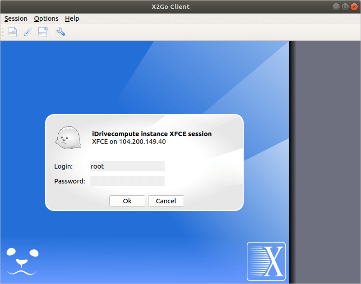This screenshot has height=284, width=361.
Task: Open session management via the pencil icon
Action: coord(28,32)
